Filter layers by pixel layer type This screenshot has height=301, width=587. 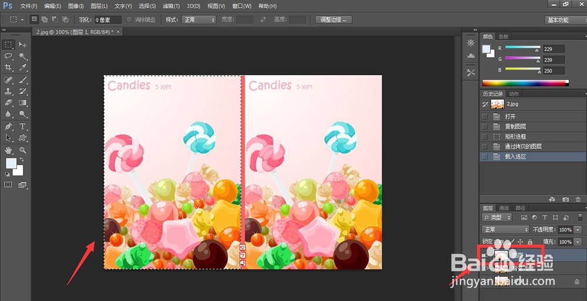coord(524,217)
